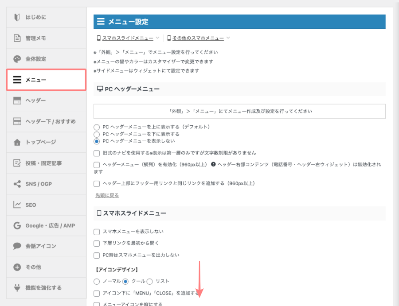
Task: Select the shield icon beside はじめに
Action: coord(17,17)
